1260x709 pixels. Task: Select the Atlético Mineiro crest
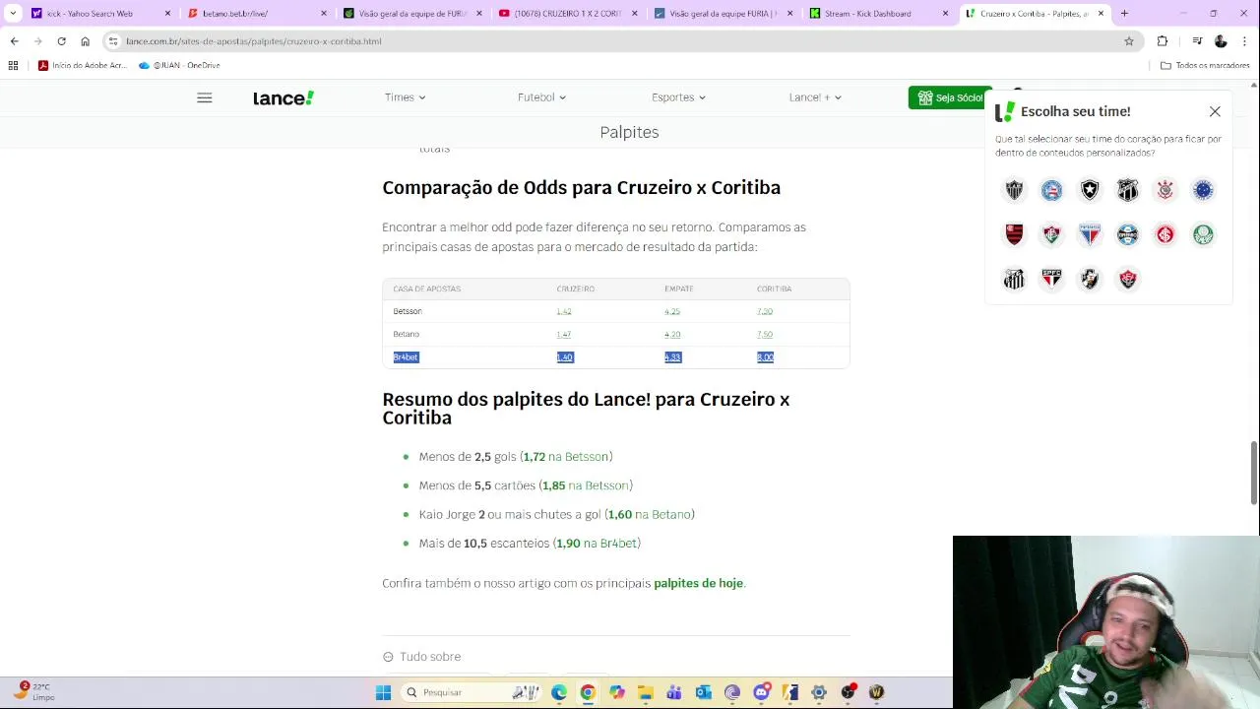[1014, 190]
